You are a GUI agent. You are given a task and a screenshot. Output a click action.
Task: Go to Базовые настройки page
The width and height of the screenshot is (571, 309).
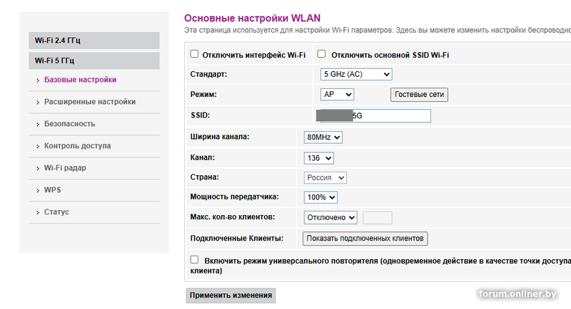coord(80,80)
